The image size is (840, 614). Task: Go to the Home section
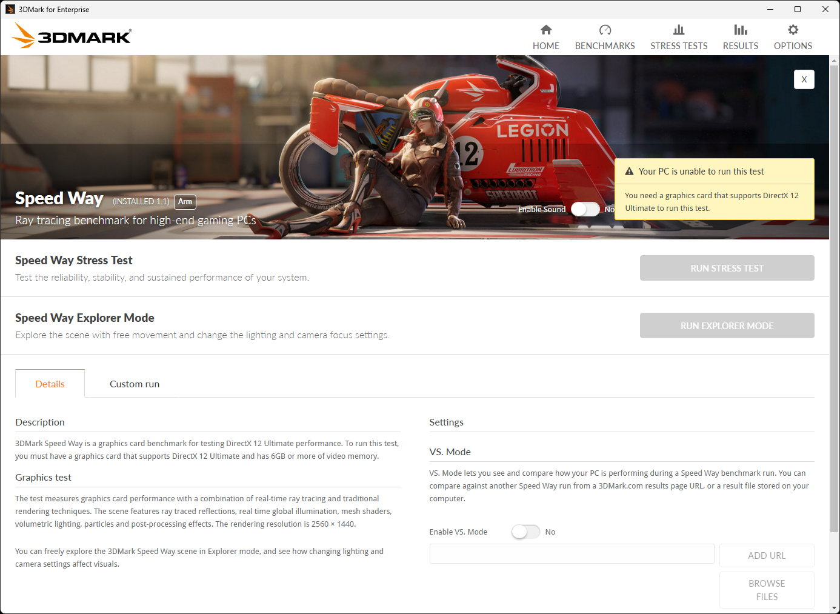(x=546, y=38)
